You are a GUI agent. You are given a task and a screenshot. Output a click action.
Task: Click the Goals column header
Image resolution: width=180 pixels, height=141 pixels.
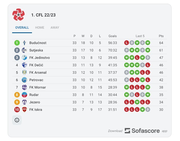coord(113,36)
